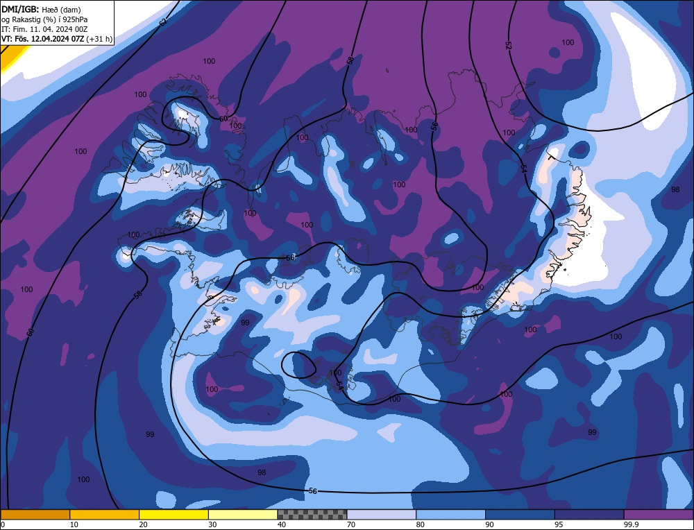Click the '62' contour label
The image size is (694, 530).
163,23
